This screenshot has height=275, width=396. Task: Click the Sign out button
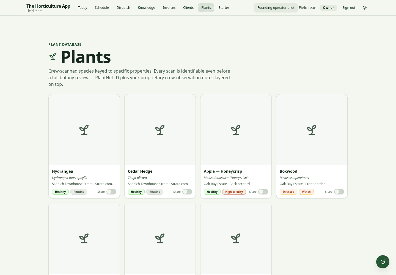[x=349, y=8]
